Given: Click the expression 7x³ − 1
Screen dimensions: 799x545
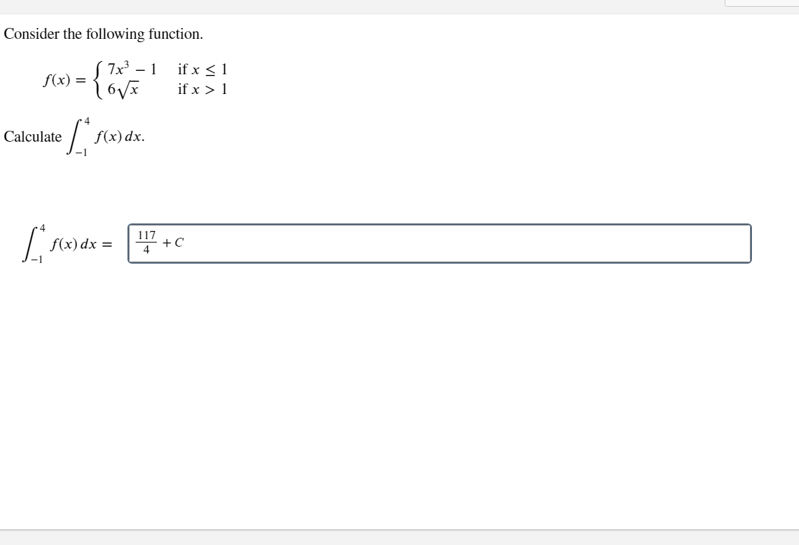Looking at the screenshot, I should pyautogui.click(x=132, y=67).
